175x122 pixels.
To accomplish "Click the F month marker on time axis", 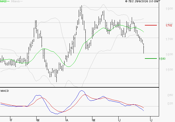I will pos(11,120).
